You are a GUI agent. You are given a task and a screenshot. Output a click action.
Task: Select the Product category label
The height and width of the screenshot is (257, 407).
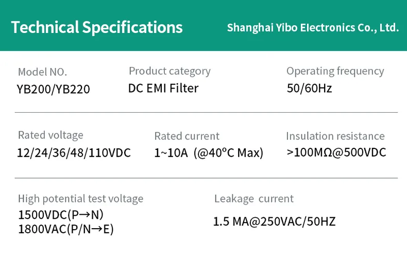click(x=169, y=71)
